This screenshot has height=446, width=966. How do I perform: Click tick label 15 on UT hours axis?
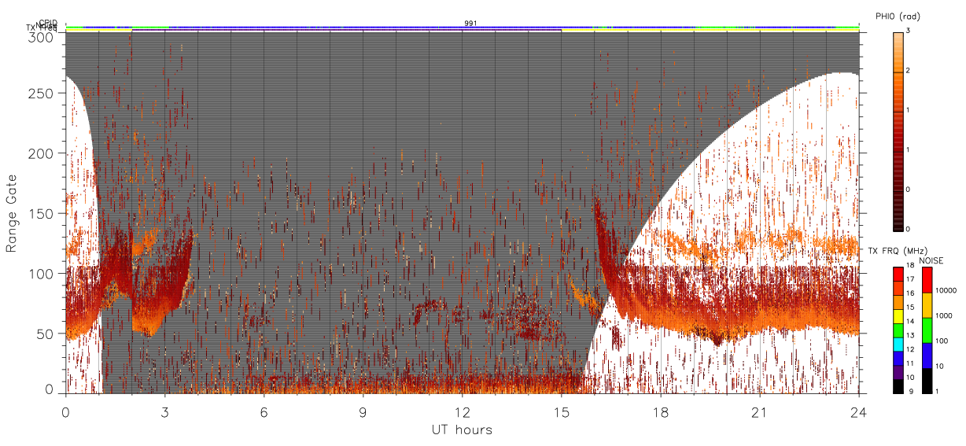click(562, 411)
